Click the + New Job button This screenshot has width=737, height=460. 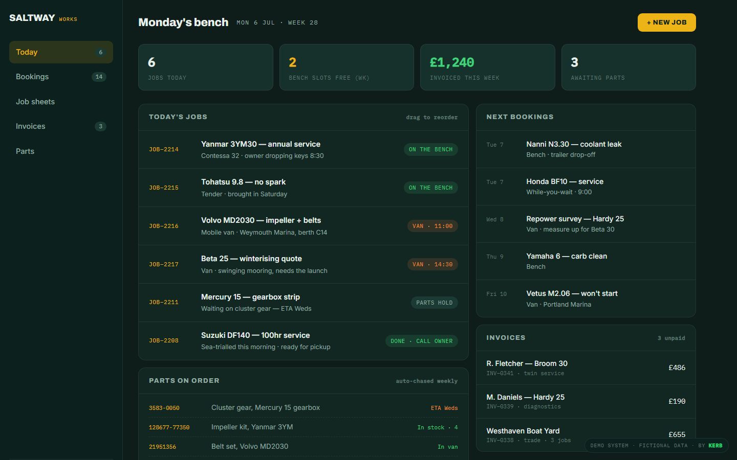(x=666, y=22)
